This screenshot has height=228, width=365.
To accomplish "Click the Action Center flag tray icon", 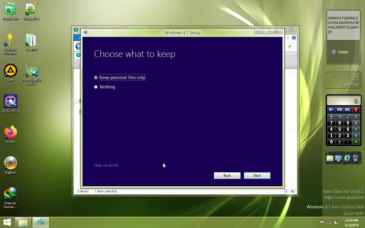I will click(322, 223).
